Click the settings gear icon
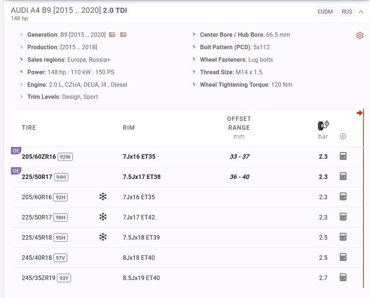This screenshot has height=298, width=370. click(360, 35)
